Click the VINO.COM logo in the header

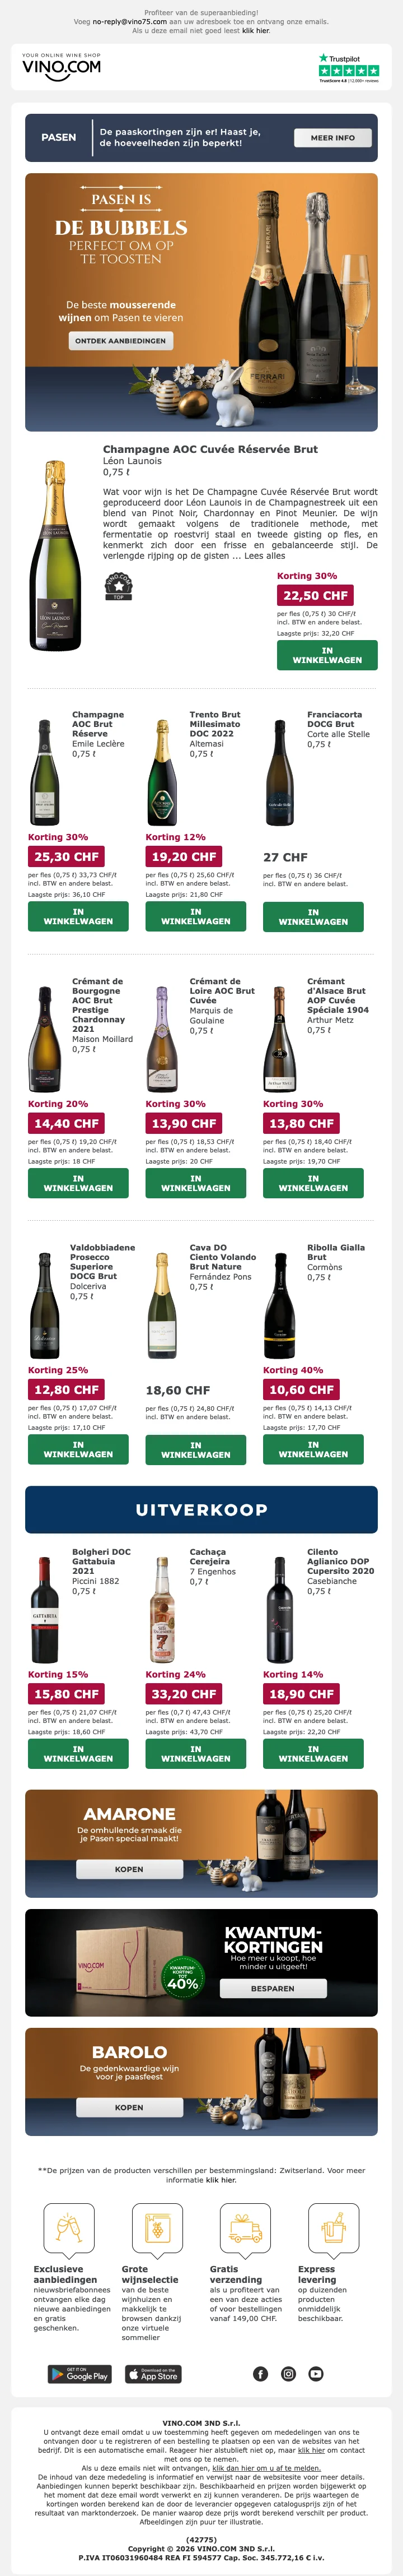tap(61, 67)
